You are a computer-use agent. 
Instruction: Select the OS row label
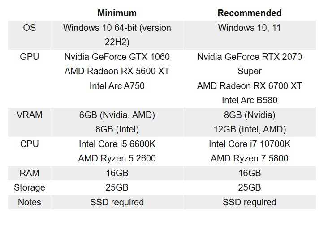[29, 28]
